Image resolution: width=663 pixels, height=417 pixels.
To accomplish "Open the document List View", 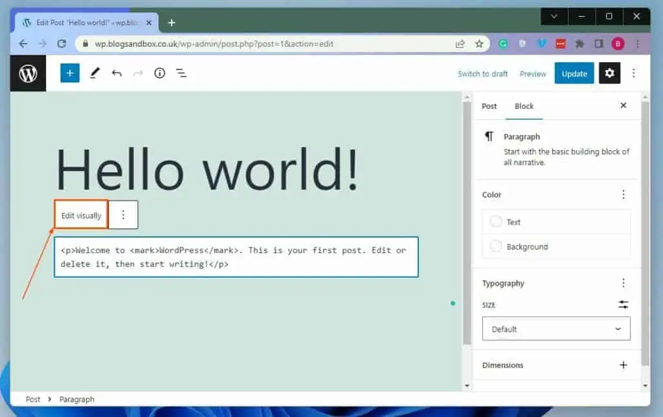I will pyautogui.click(x=181, y=73).
